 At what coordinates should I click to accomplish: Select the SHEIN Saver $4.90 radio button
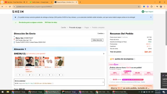click(x=111, y=79)
